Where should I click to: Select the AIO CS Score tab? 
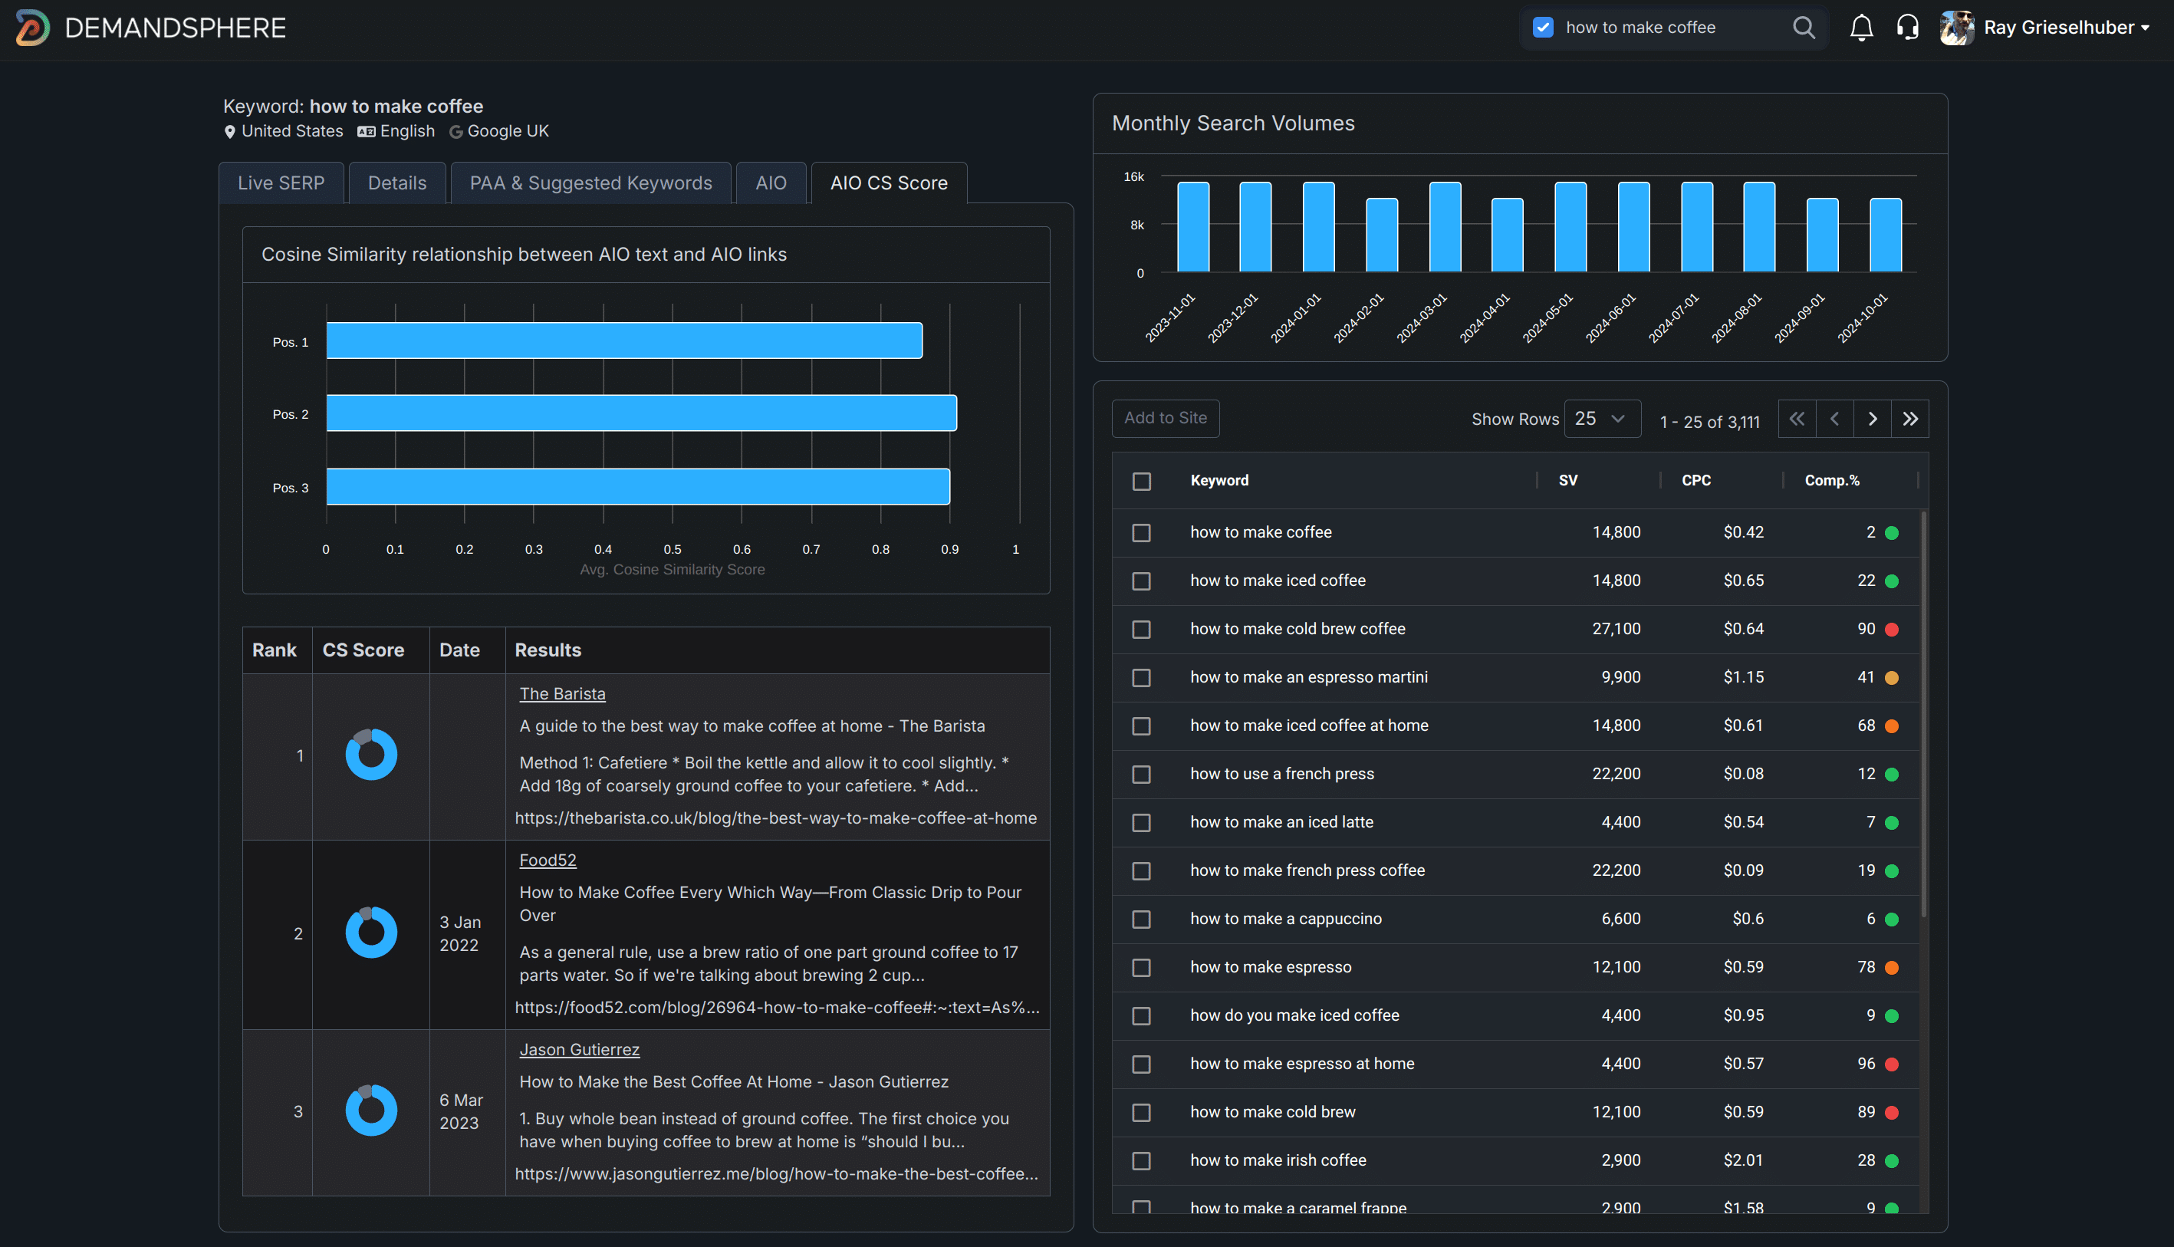(889, 183)
